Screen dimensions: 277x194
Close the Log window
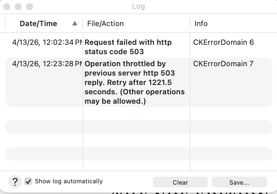pyautogui.click(x=7, y=7)
